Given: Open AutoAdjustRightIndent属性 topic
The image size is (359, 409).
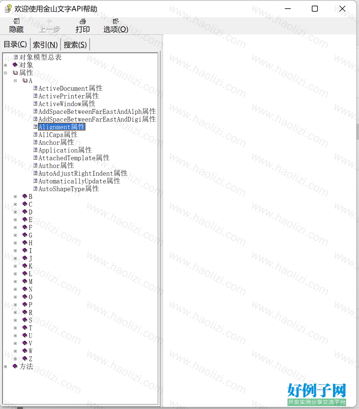Looking at the screenshot, I should pyautogui.click(x=83, y=173).
